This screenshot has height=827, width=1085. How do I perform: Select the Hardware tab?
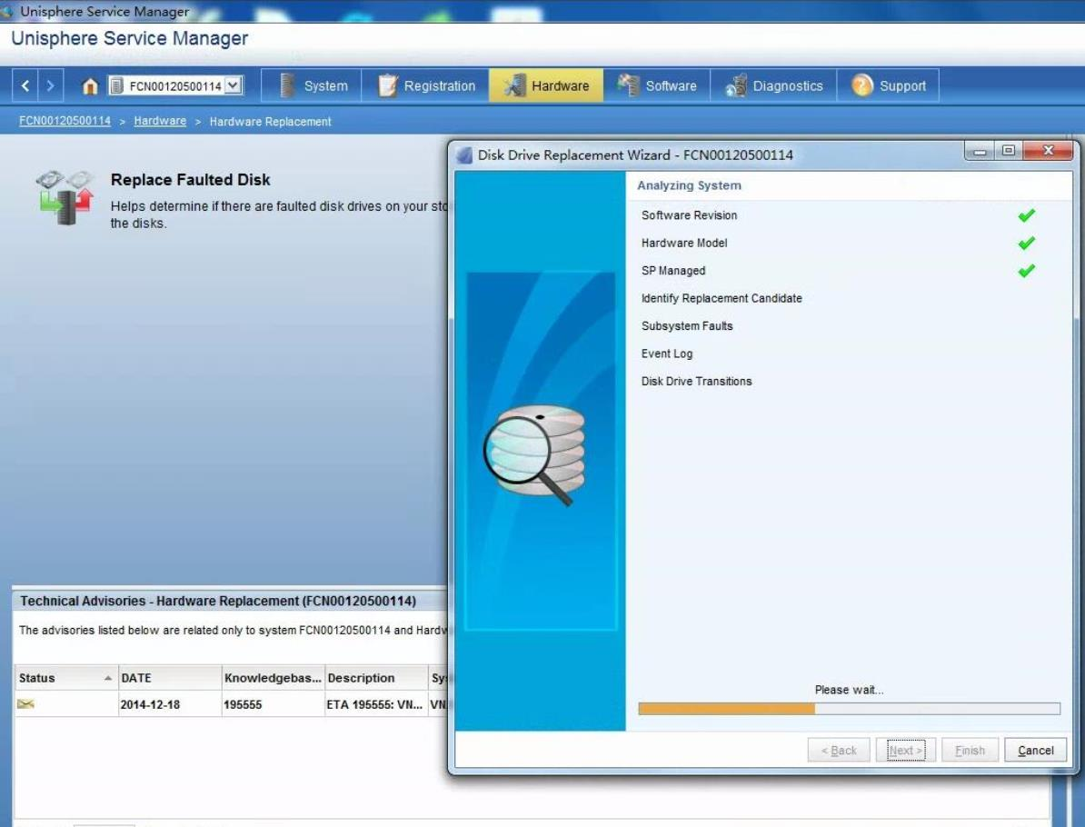546,85
